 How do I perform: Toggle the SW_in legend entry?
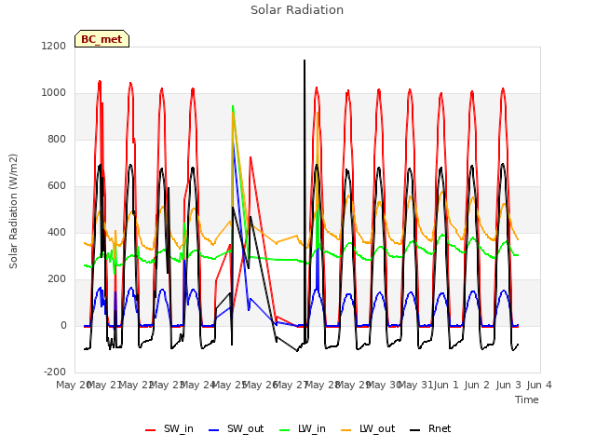coord(169,429)
